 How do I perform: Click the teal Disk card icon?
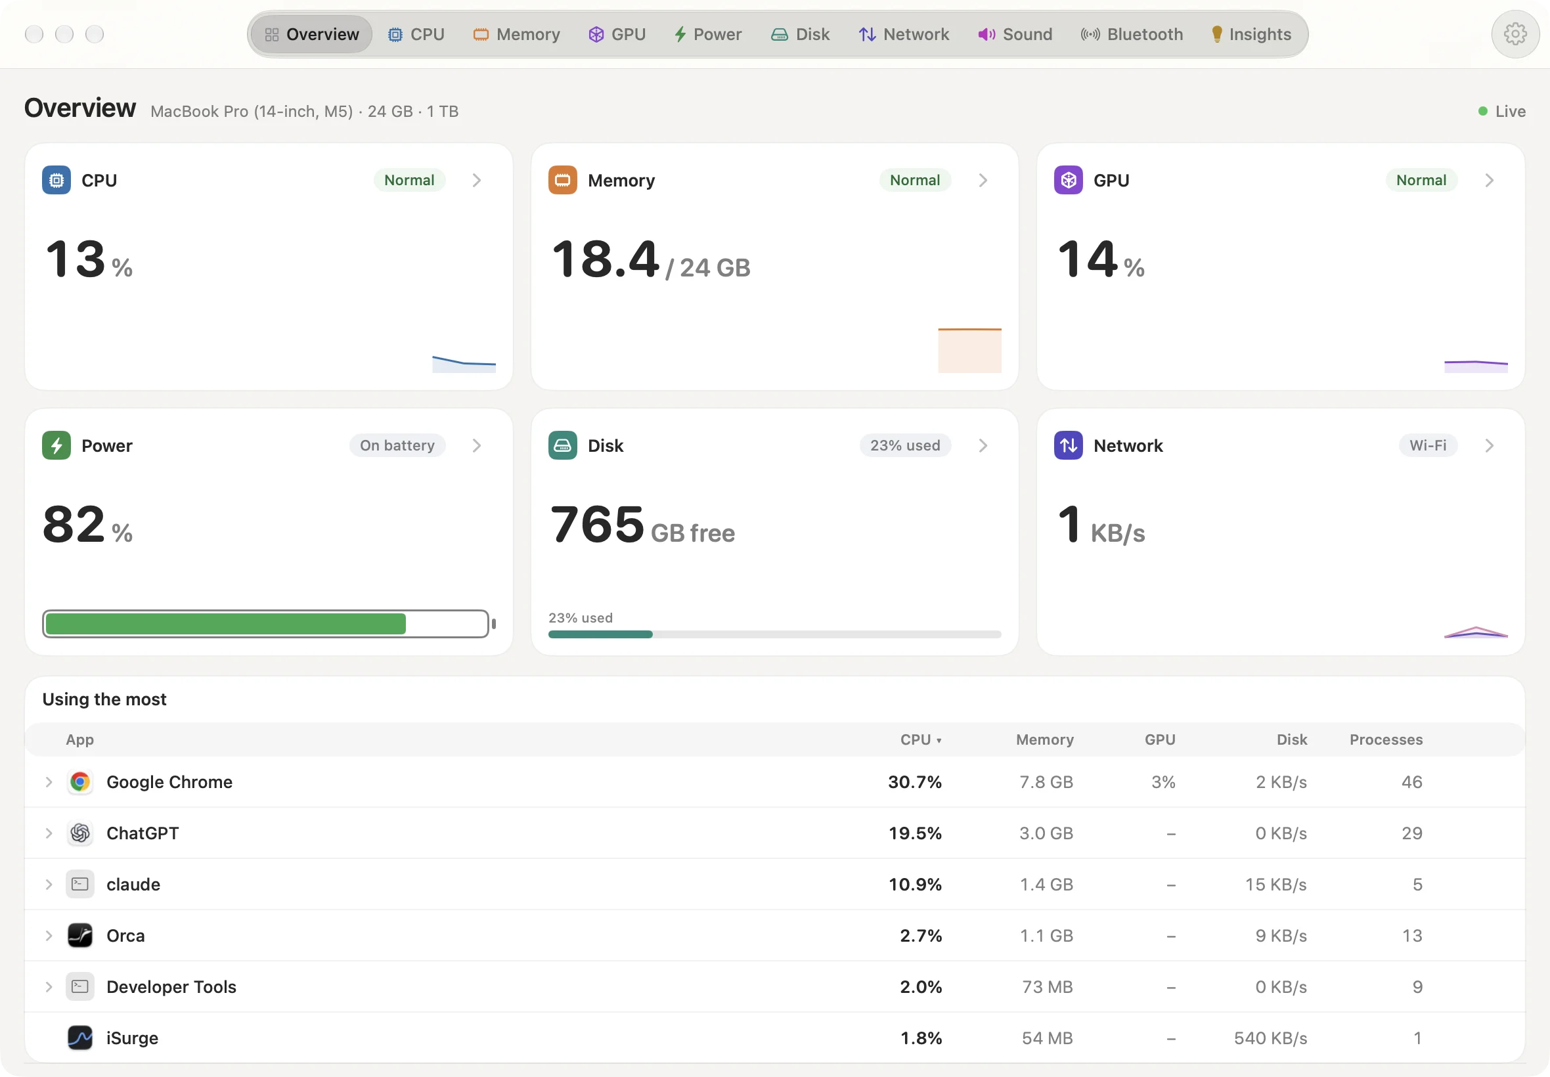(562, 445)
